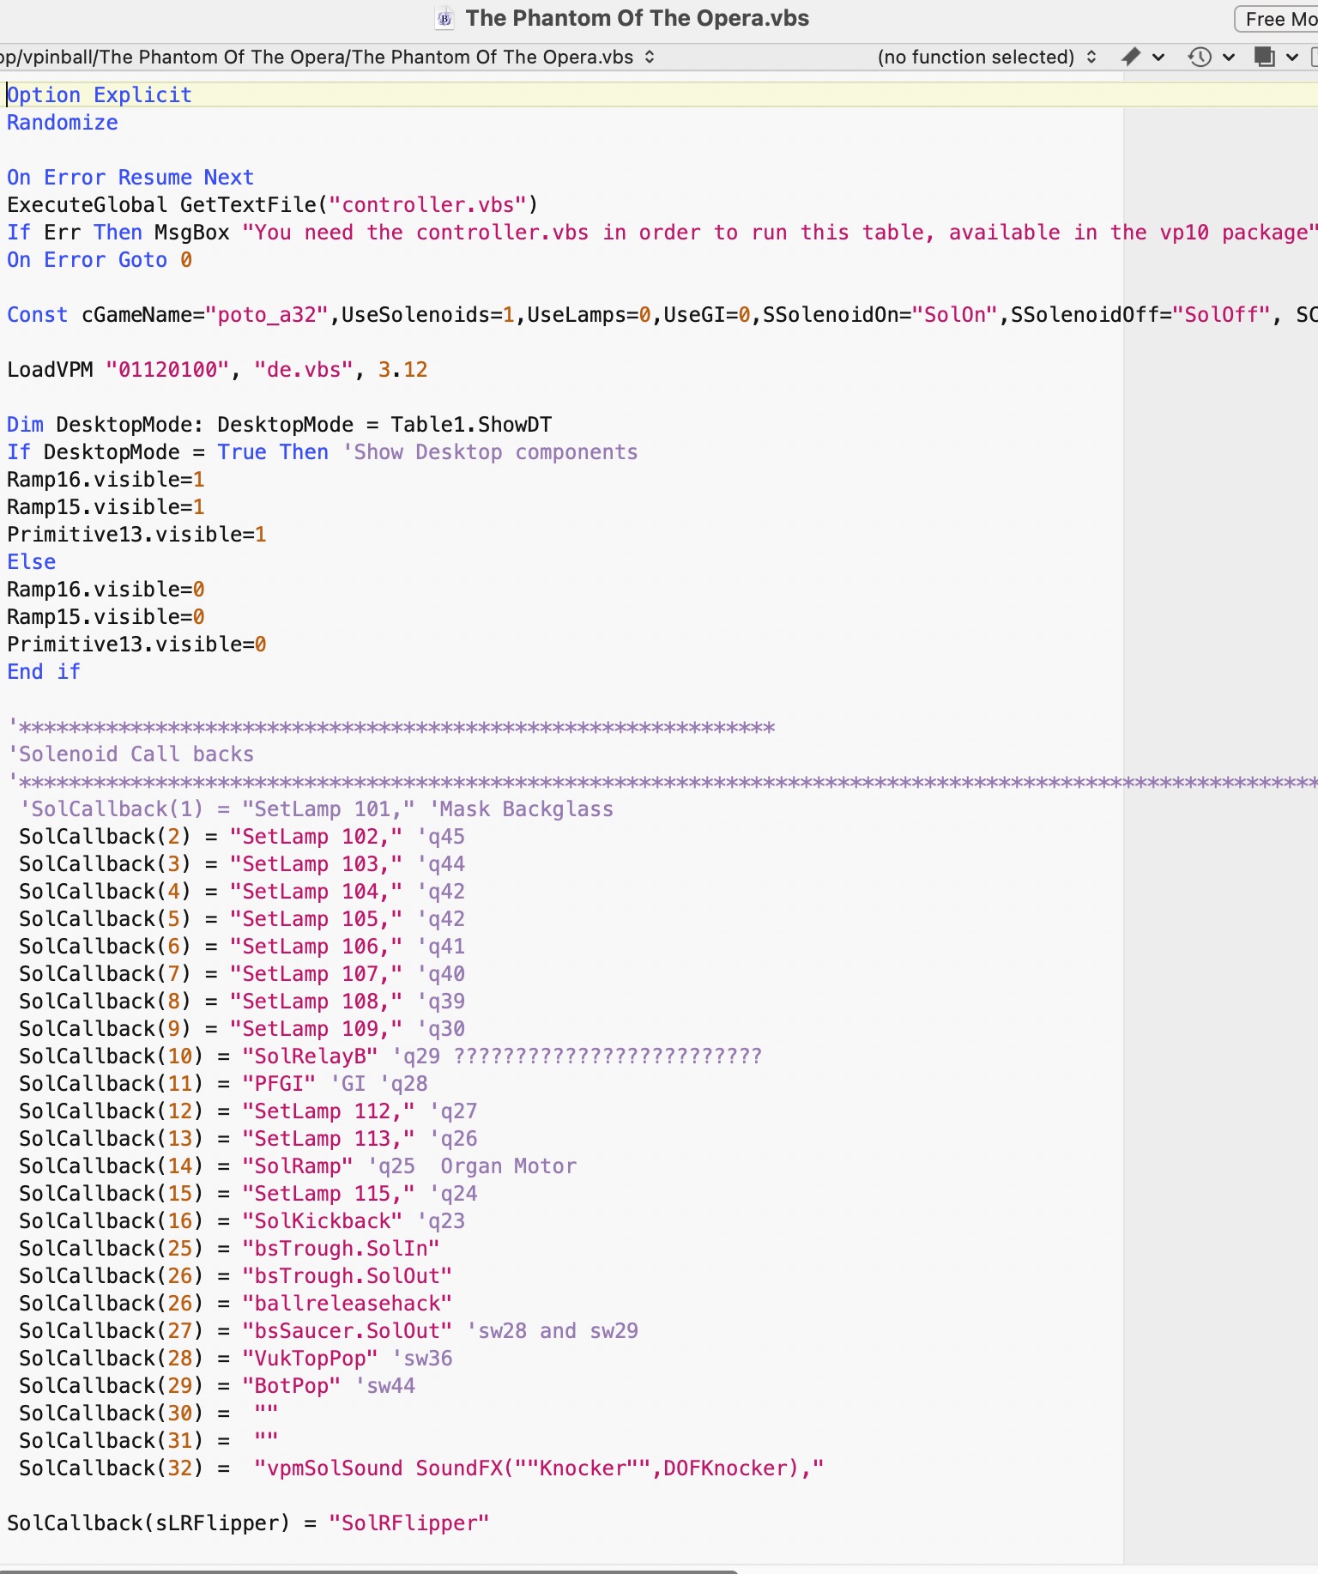
Task: Click the recent history clock icon
Action: [1199, 57]
